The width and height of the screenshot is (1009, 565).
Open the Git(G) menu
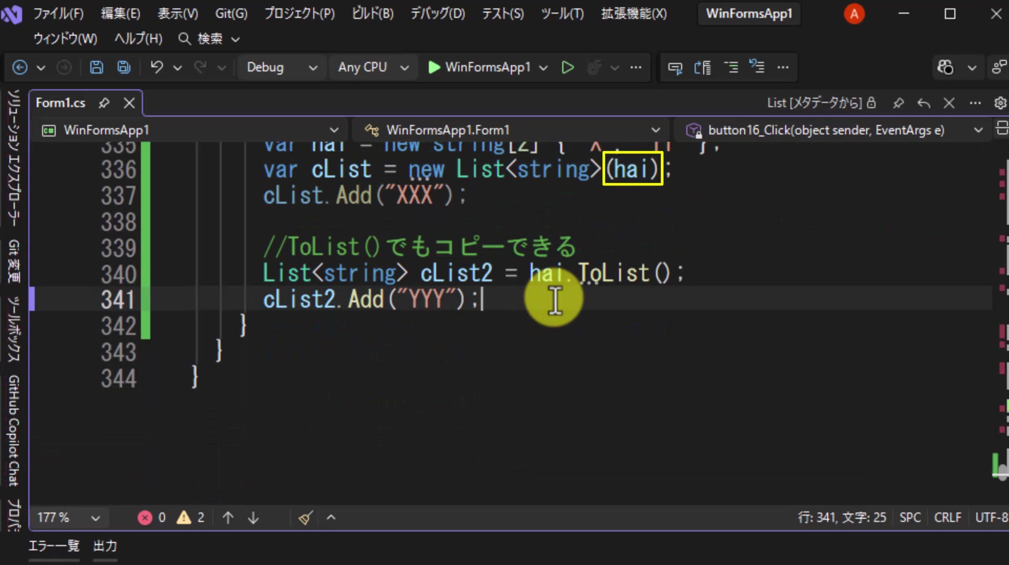point(231,14)
